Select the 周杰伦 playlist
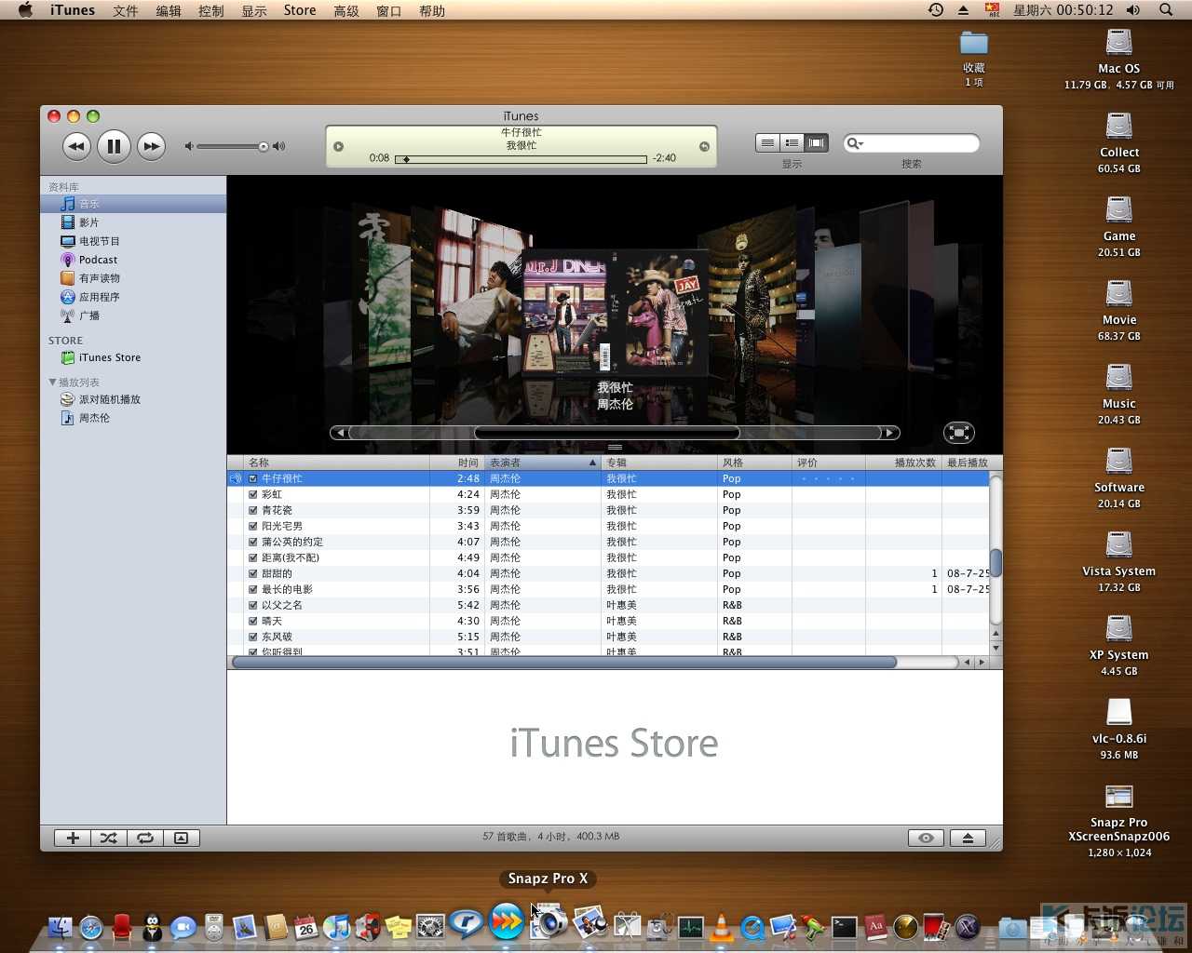Viewport: 1192px width, 953px height. pyautogui.click(x=133, y=418)
